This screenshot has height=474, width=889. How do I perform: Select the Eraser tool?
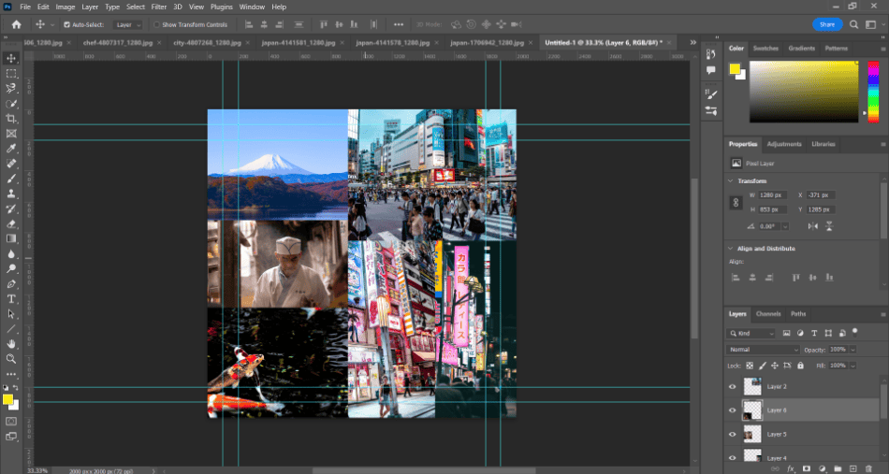pyautogui.click(x=11, y=223)
